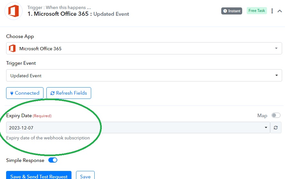This screenshot has height=179, width=285.
Task: Click the 'Trigger : When this happens ...' text
Action: click(59, 7)
